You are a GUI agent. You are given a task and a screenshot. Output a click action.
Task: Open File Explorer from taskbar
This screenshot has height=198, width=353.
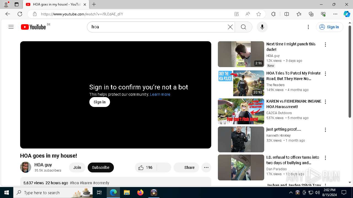(127, 193)
